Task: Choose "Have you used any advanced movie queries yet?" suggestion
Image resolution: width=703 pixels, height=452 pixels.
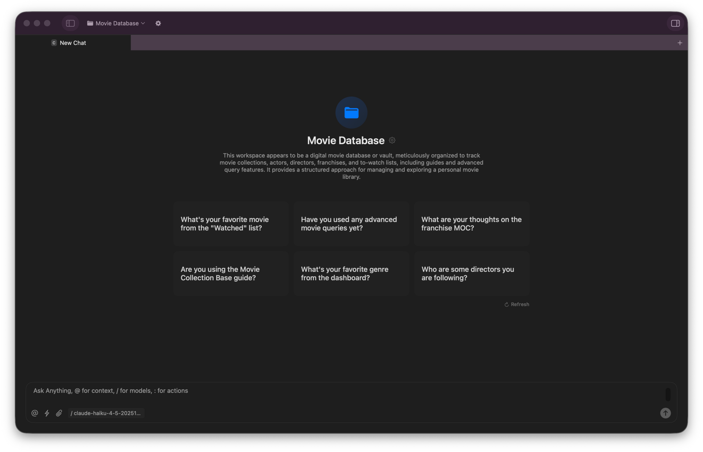Action: (351, 224)
